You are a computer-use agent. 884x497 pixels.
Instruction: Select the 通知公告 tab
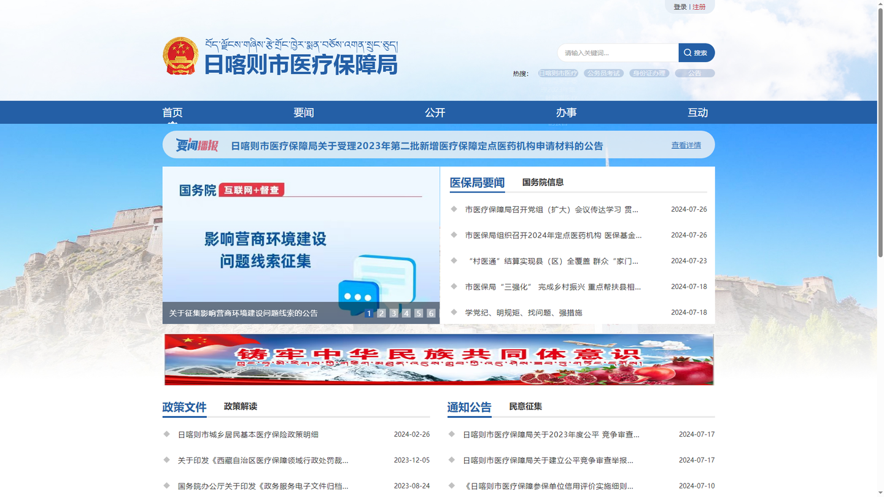(x=470, y=407)
